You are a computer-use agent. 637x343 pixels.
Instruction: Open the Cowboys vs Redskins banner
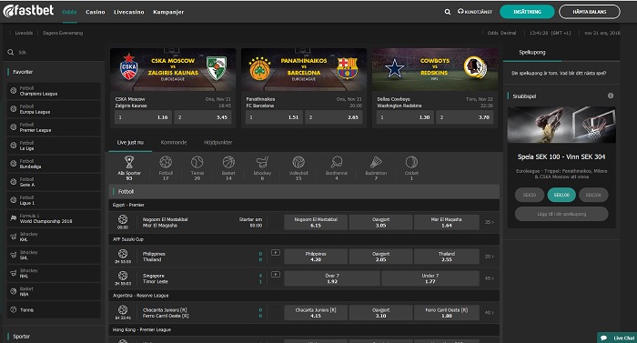(x=435, y=69)
